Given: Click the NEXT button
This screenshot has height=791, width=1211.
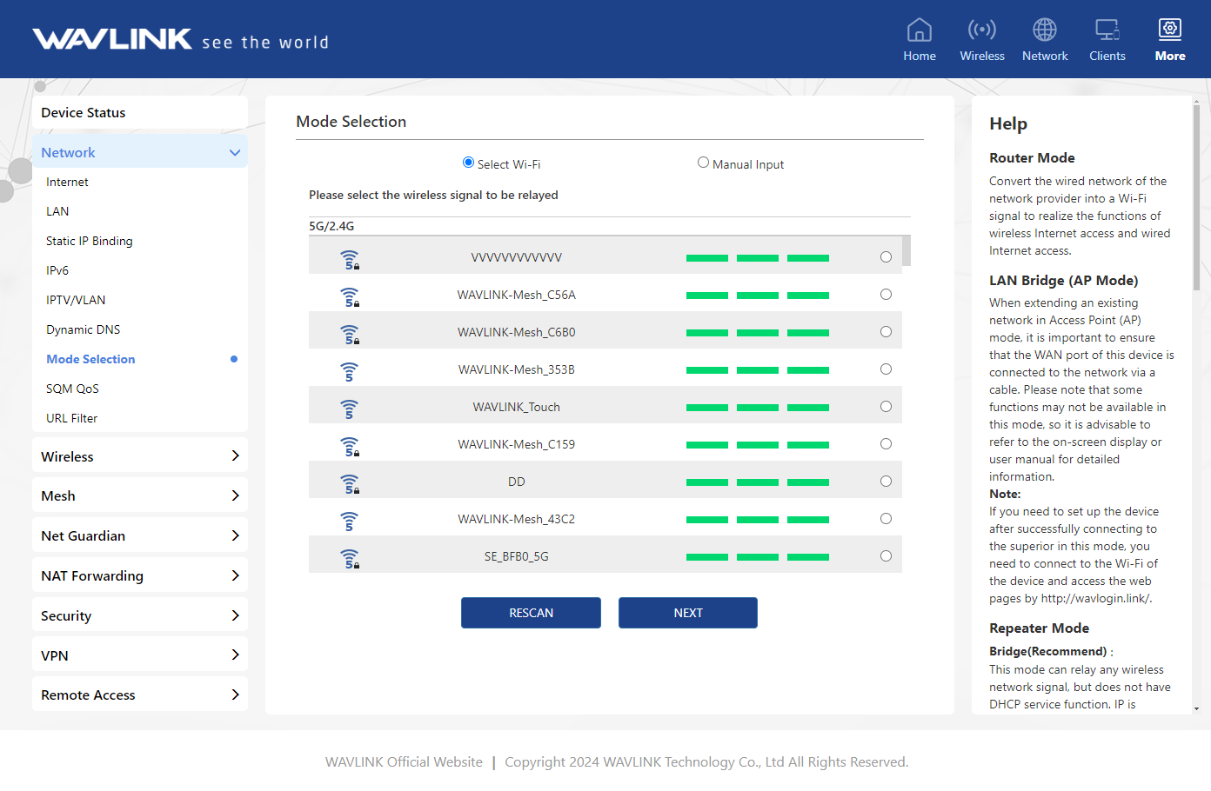Looking at the screenshot, I should 687,613.
